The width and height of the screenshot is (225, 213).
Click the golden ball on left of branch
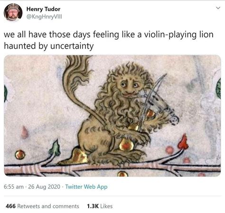point(20,155)
